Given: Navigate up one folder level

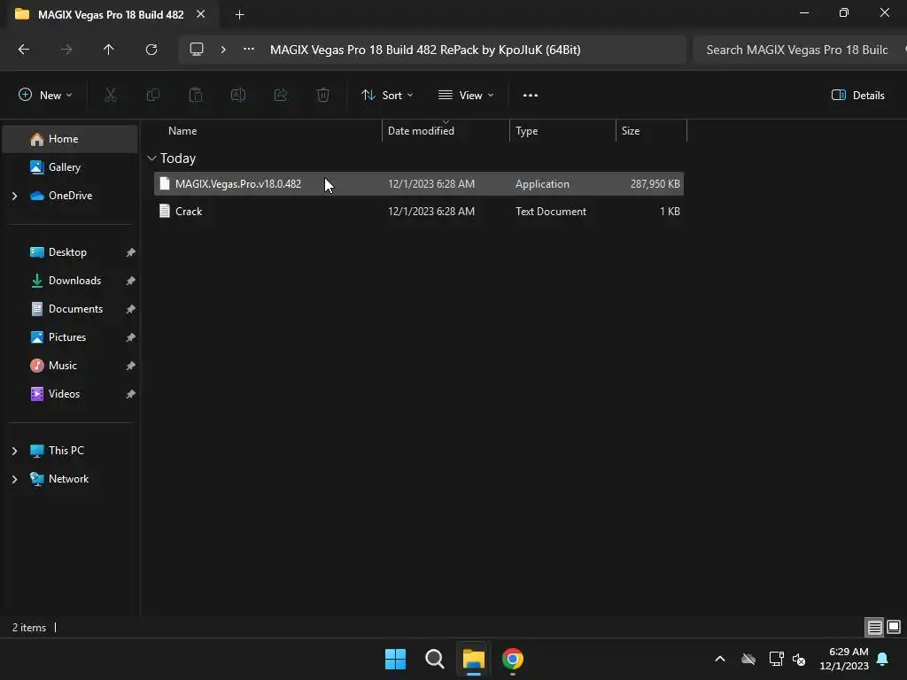Looking at the screenshot, I should [108, 50].
